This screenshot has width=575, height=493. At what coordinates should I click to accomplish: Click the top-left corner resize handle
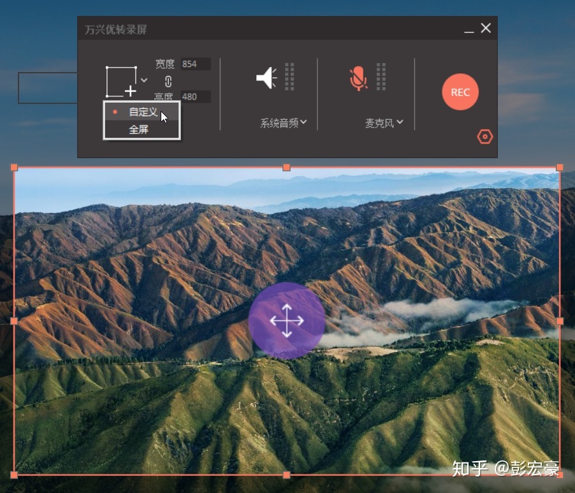[14, 168]
